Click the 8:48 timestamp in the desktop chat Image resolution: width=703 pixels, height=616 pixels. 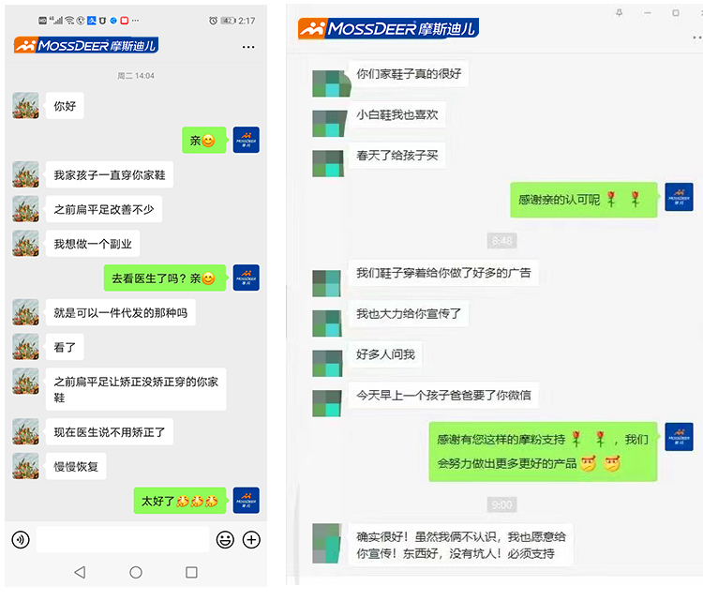tap(501, 241)
